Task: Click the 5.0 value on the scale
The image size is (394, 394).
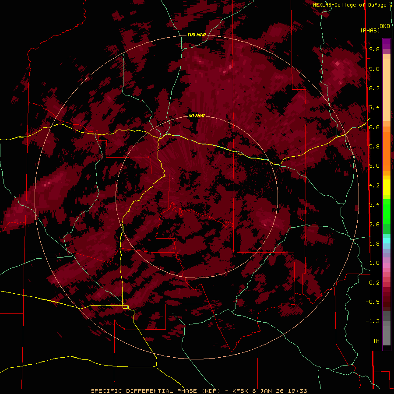Action: tap(374, 166)
